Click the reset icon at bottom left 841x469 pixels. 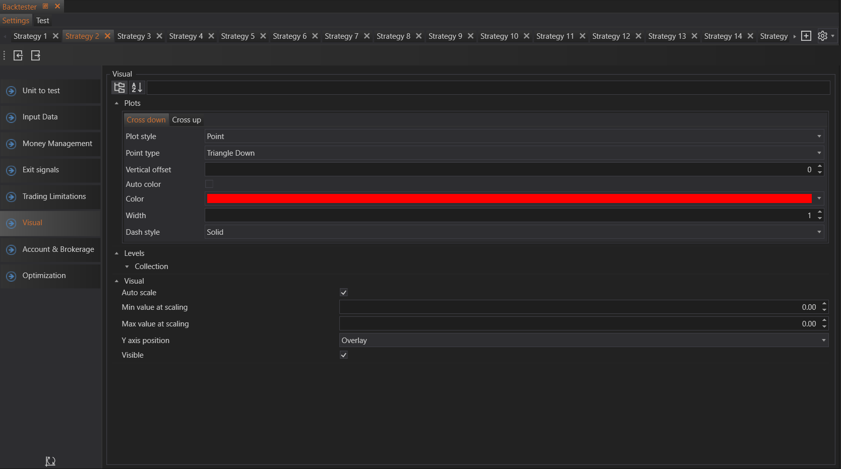point(50,461)
